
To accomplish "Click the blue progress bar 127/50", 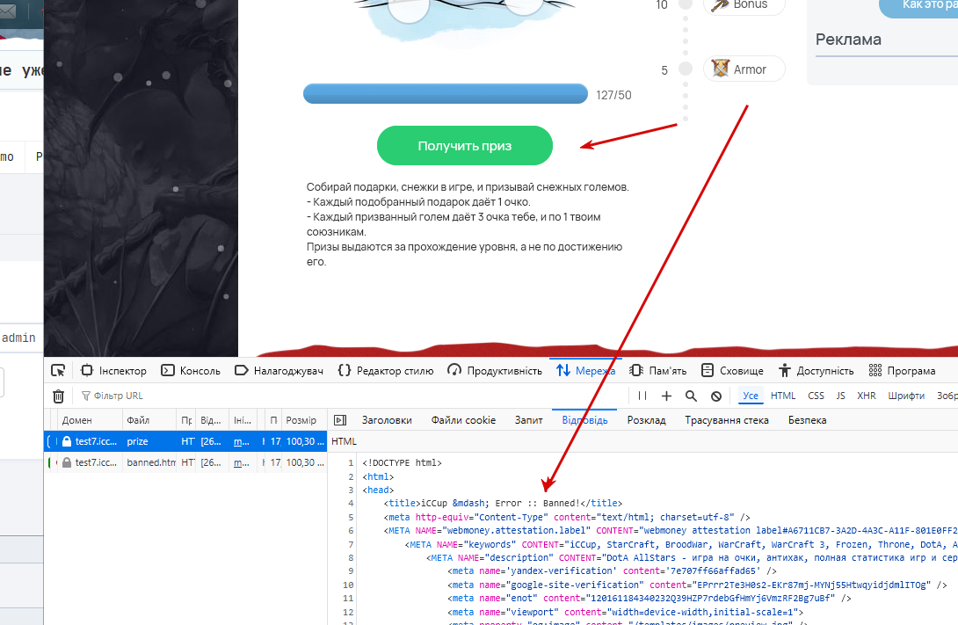I will click(x=446, y=94).
